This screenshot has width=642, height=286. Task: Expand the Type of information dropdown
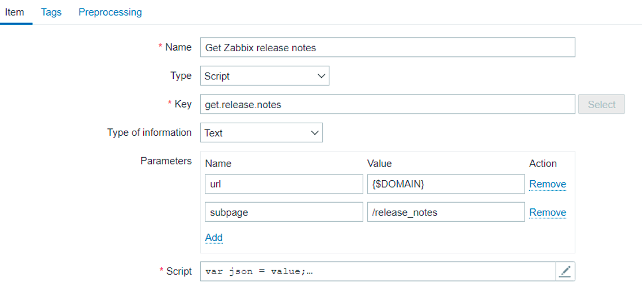261,133
